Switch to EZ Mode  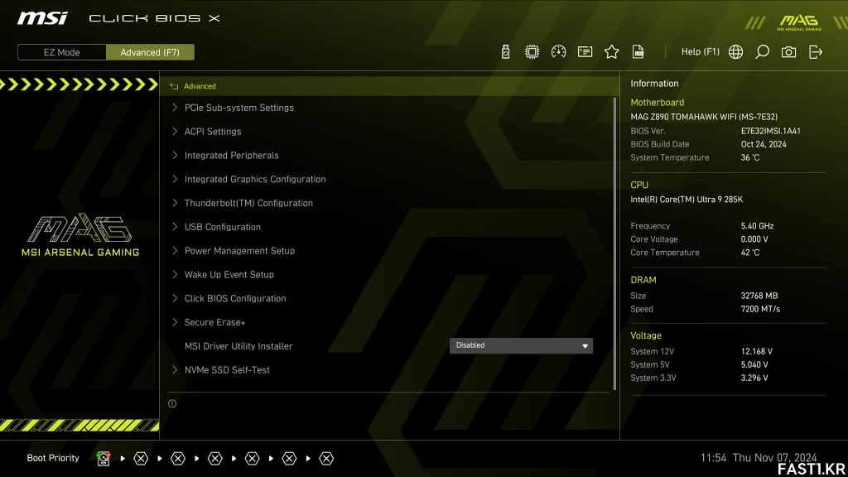[61, 52]
